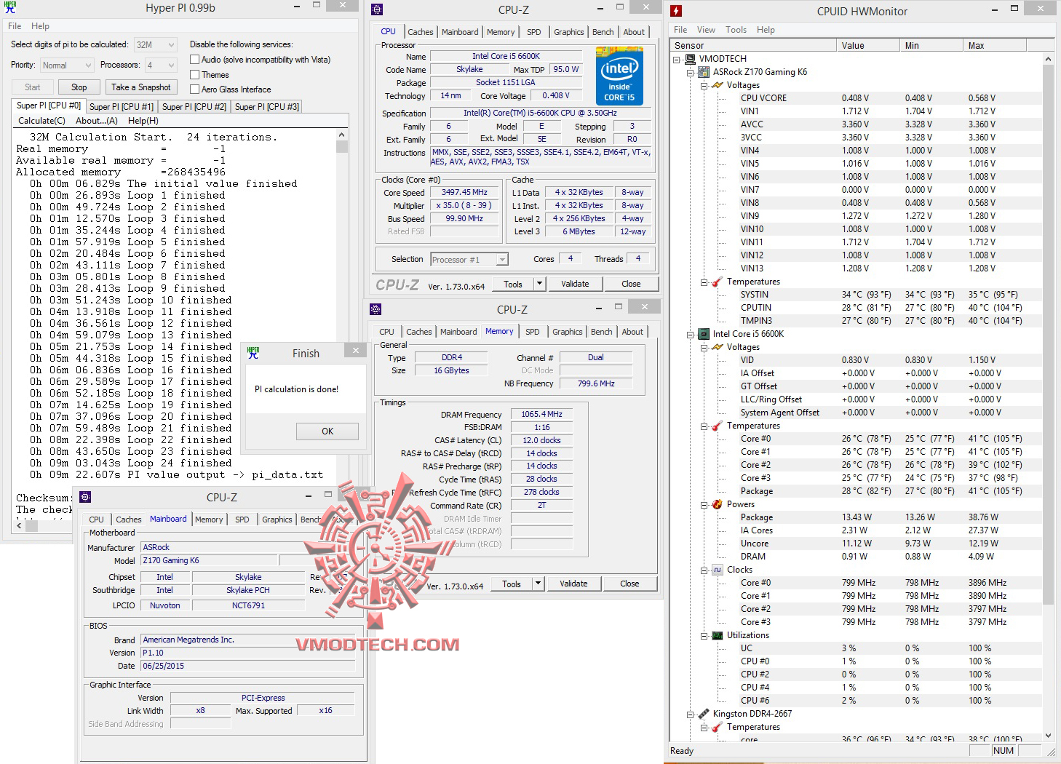1061x764 pixels.
Task: Click the ASRock Voltages lightning icon
Action: click(x=718, y=85)
